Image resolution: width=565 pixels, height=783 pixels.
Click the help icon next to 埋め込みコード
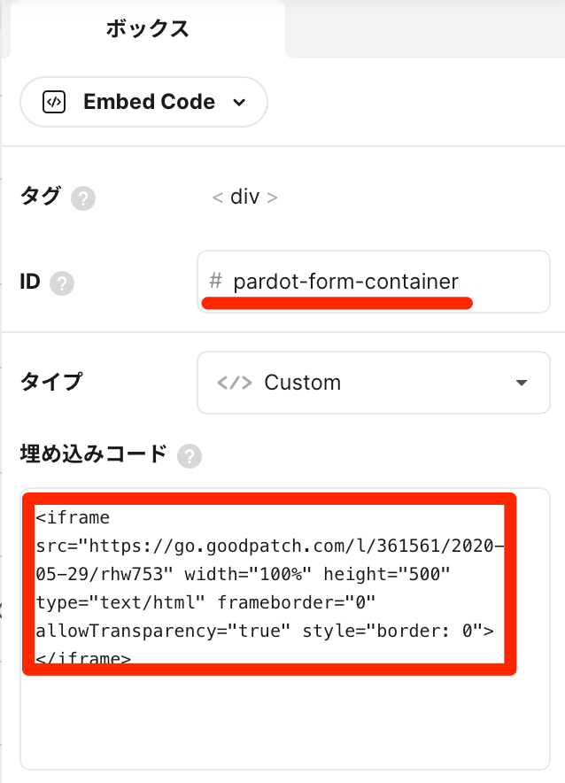tap(190, 456)
